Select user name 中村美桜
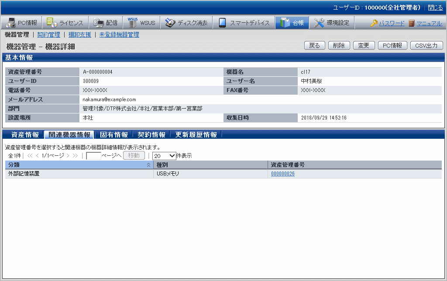Screen dimensions: 447x281 311,81
